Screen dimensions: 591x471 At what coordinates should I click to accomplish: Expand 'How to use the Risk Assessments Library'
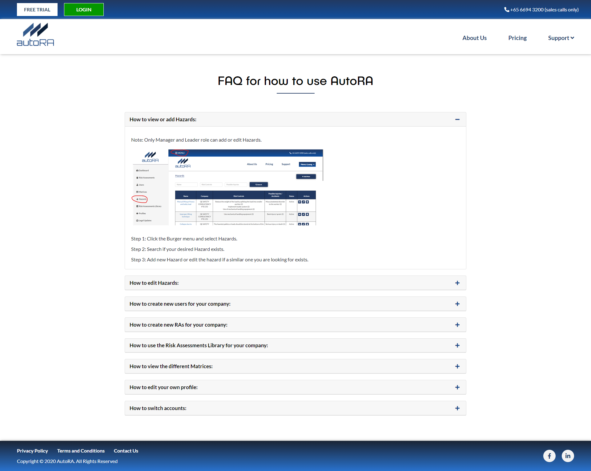click(x=199, y=345)
